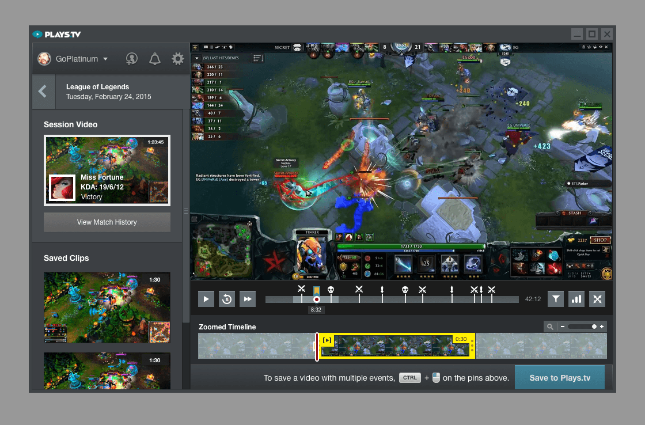Click the 1:23:45 session duration text

pyautogui.click(x=155, y=142)
